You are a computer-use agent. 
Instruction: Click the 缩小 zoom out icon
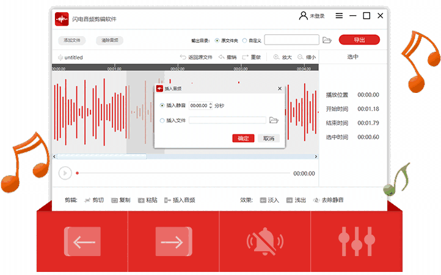(301, 57)
